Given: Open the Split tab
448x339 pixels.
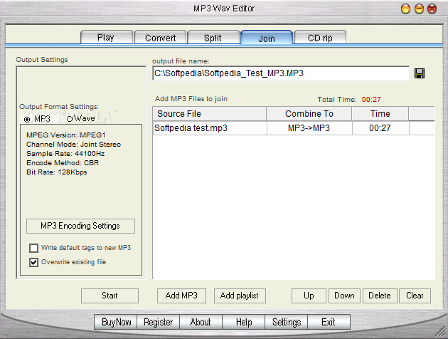Looking at the screenshot, I should [x=213, y=38].
